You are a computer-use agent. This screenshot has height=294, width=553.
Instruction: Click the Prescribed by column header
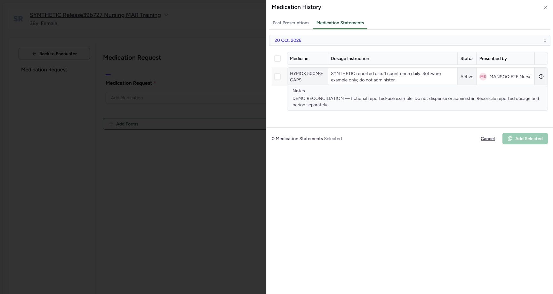(x=505, y=58)
